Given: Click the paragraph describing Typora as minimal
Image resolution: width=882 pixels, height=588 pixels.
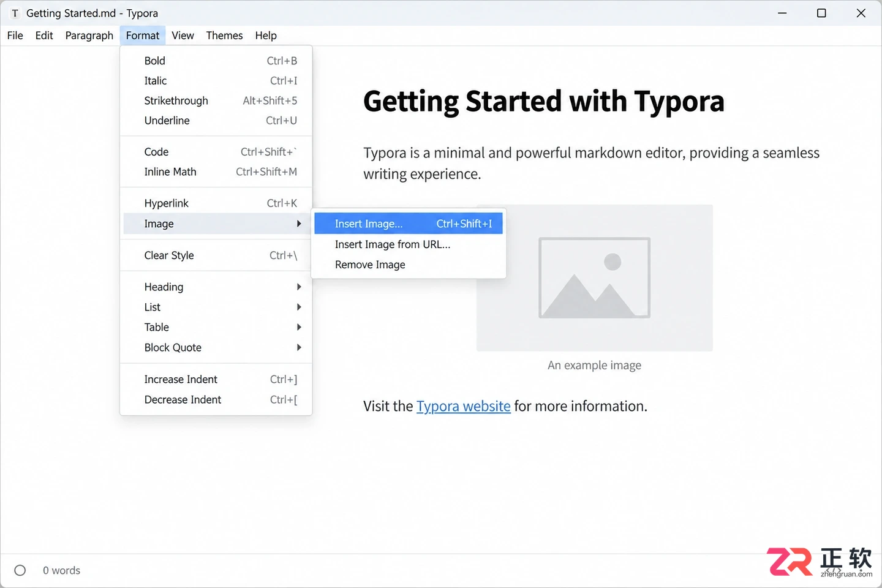Looking at the screenshot, I should click(591, 163).
